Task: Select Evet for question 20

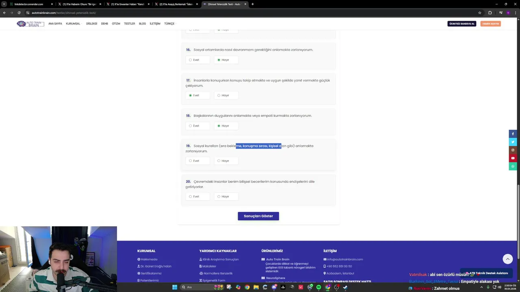Action: 197,196
